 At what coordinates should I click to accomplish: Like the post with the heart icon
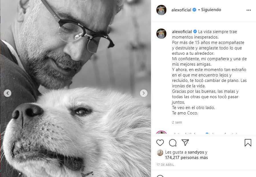pos(160,143)
